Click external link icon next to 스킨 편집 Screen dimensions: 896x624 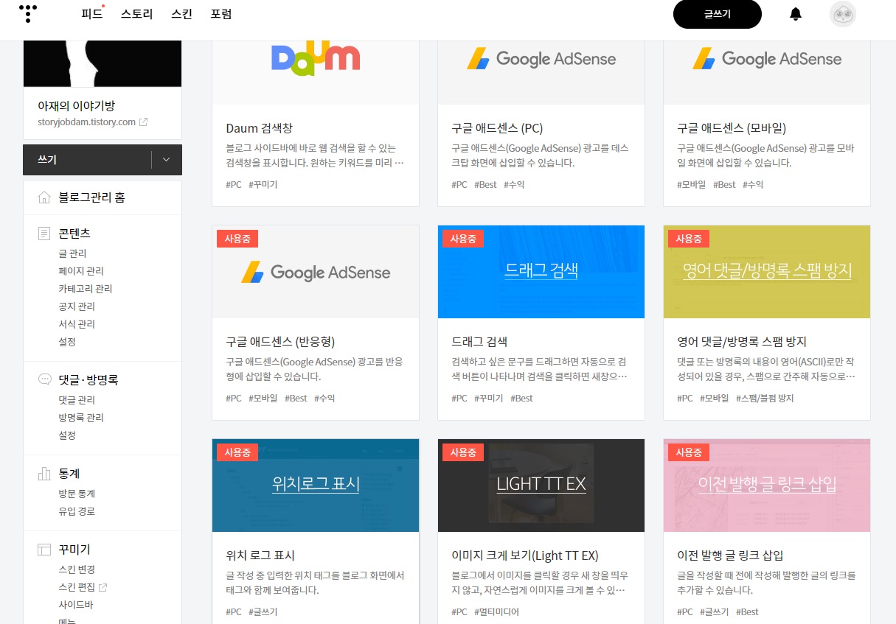[x=103, y=588]
